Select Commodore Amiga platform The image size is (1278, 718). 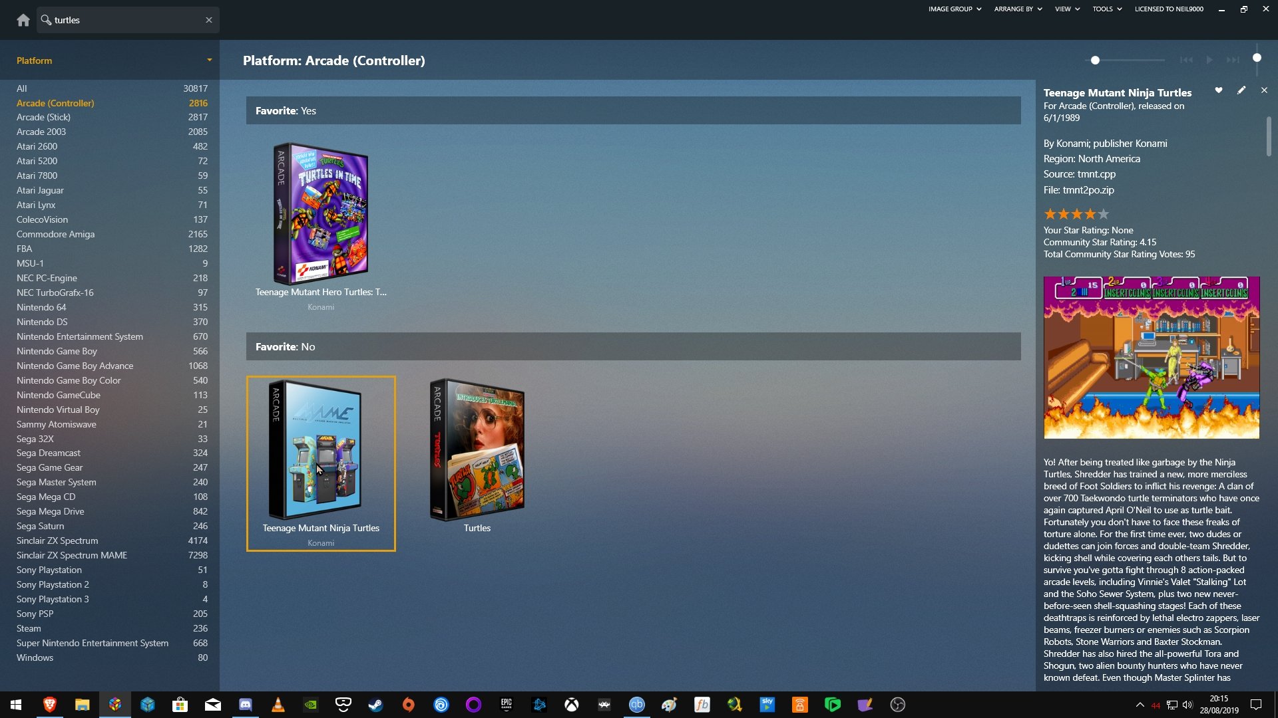[112, 234]
